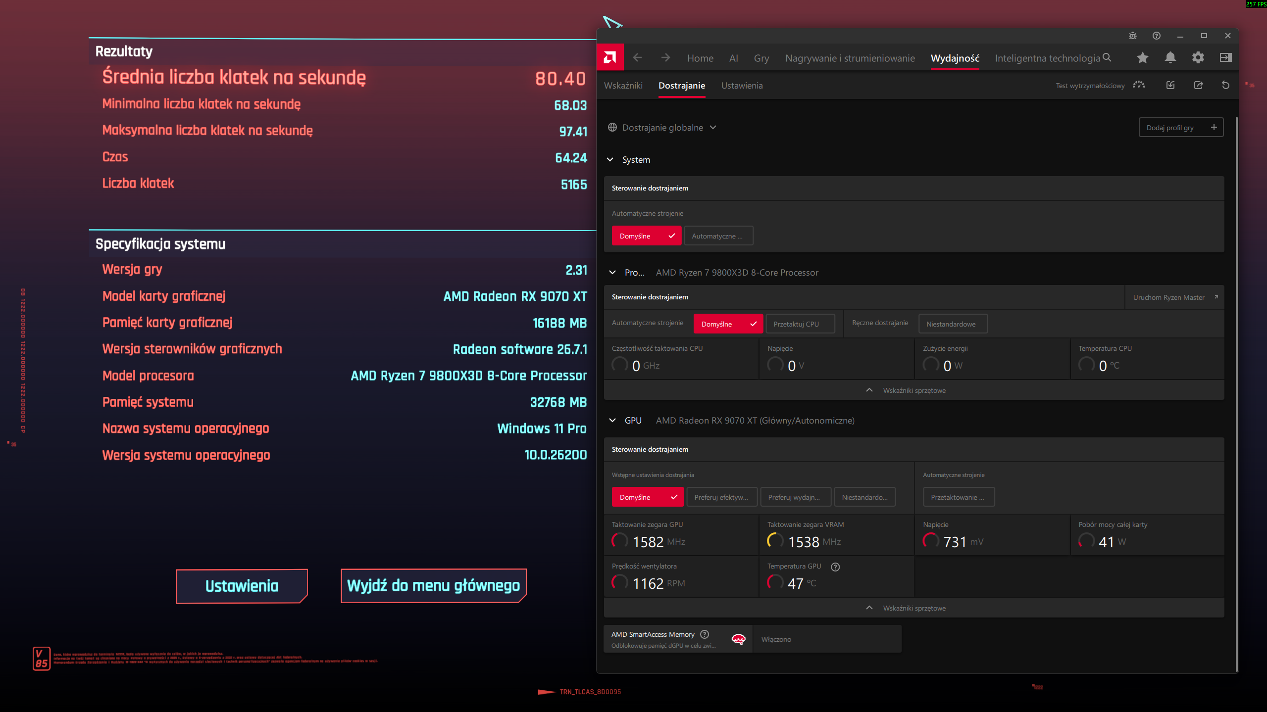Click the reset tuning arrow icon

1226,85
